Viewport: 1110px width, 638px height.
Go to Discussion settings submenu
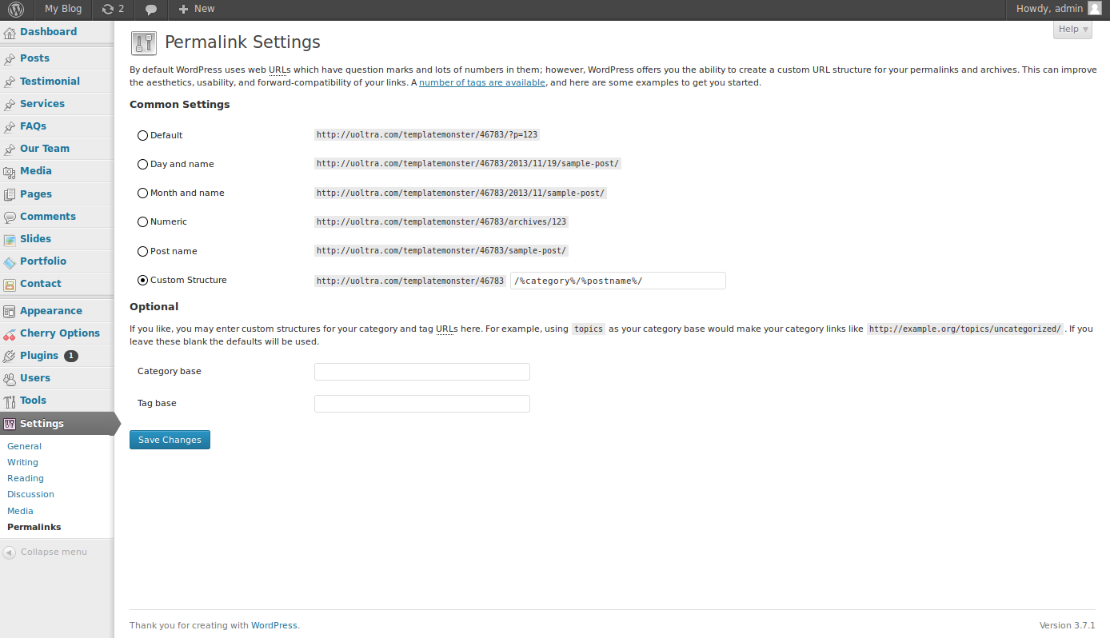pos(30,494)
